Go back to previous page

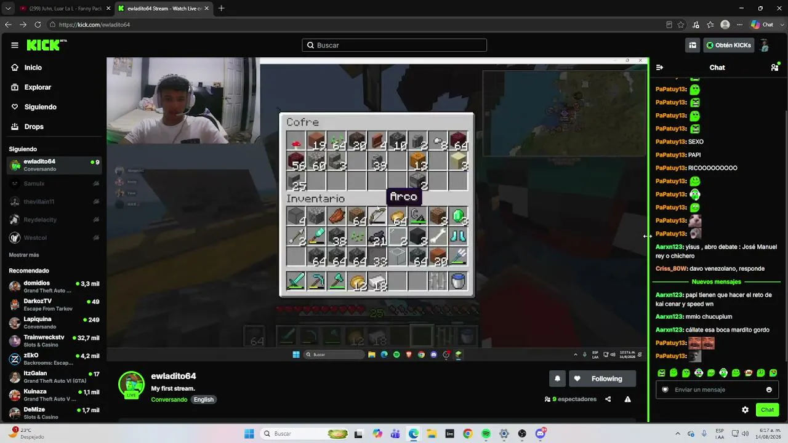pos(8,25)
